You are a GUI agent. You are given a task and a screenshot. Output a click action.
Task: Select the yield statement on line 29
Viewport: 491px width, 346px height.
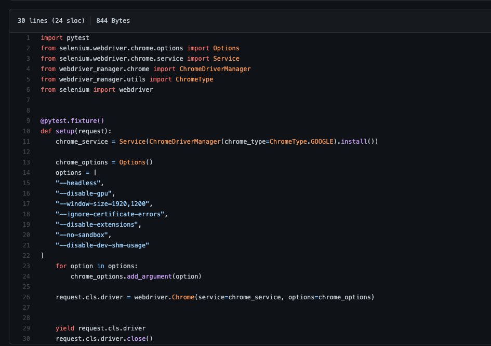64,328
